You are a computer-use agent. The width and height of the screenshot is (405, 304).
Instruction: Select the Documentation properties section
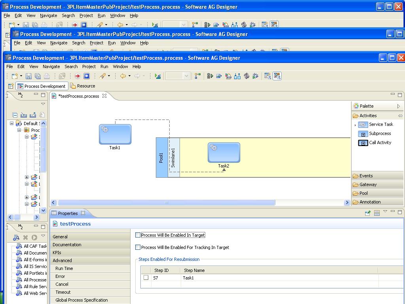[67, 245]
